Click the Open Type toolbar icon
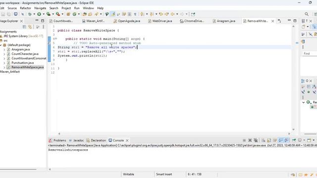The height and width of the screenshot is (178, 317). (x=85, y=14)
